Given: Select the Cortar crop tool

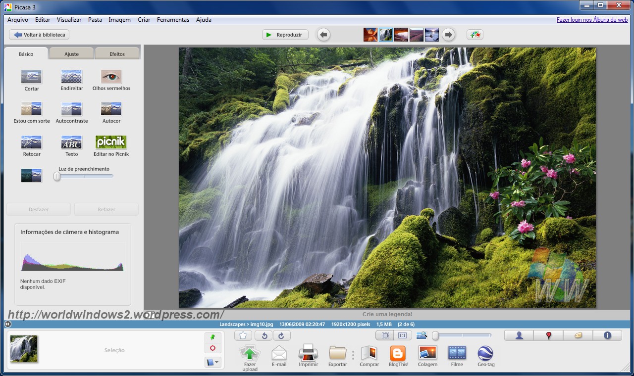Looking at the screenshot, I should 32,77.
